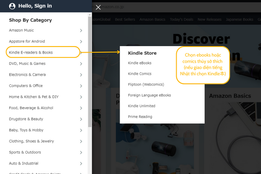Select Clothing, Shoes & Jewelry category

coord(31,141)
